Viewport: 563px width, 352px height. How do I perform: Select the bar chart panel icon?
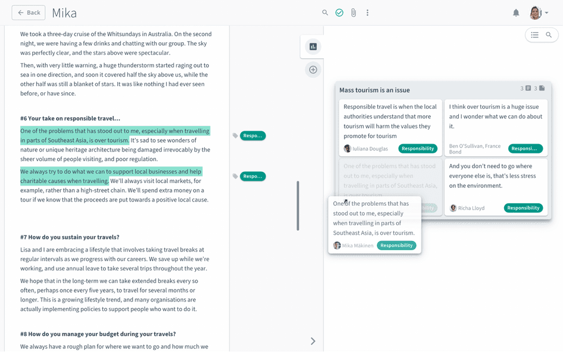312,46
